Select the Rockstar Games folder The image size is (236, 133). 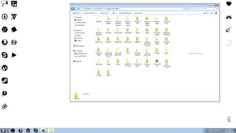tap(157, 31)
